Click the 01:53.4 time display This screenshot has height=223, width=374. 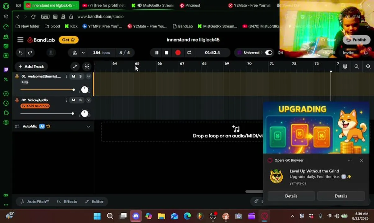click(x=212, y=53)
